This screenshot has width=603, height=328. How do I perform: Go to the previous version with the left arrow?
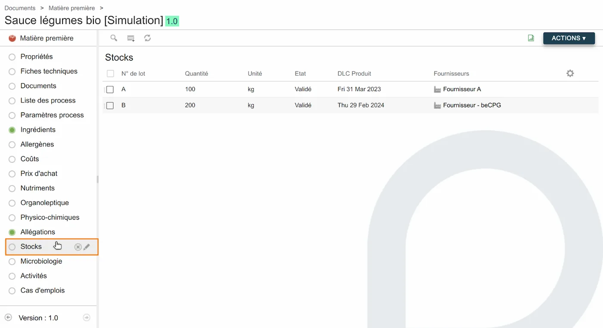click(8, 318)
